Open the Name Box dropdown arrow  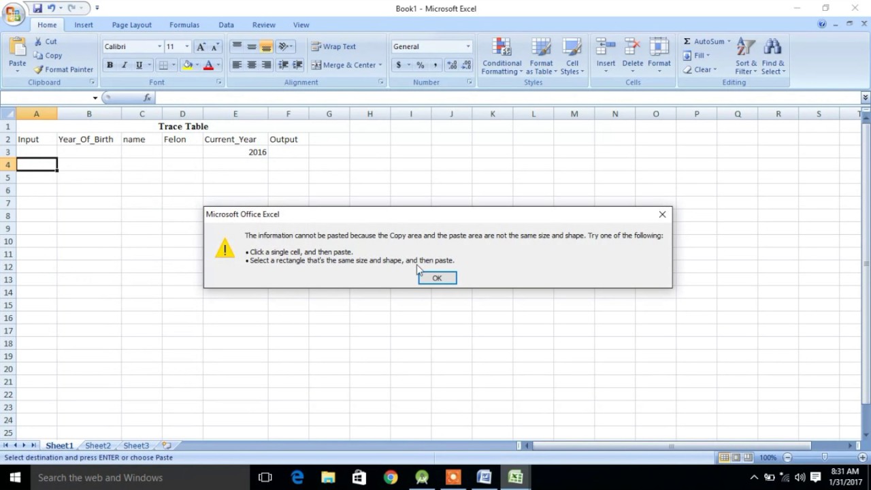click(95, 98)
